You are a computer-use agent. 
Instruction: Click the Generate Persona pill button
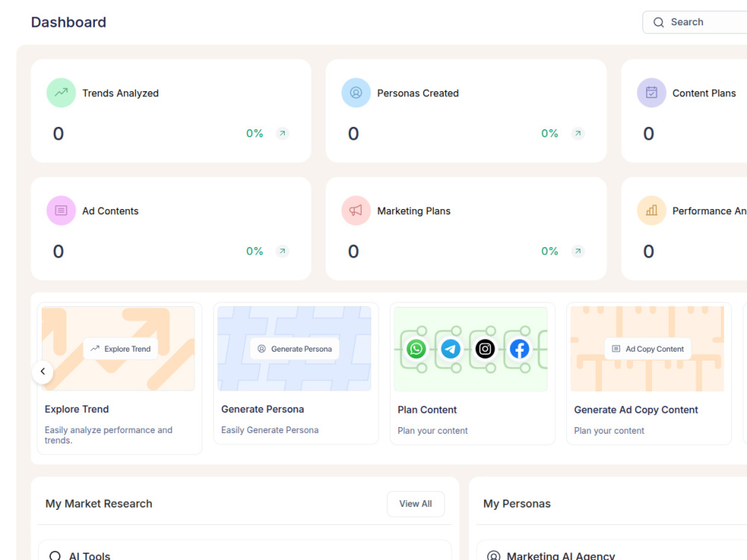tap(295, 349)
